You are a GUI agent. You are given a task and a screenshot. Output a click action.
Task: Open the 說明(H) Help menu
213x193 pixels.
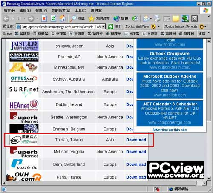96,10
